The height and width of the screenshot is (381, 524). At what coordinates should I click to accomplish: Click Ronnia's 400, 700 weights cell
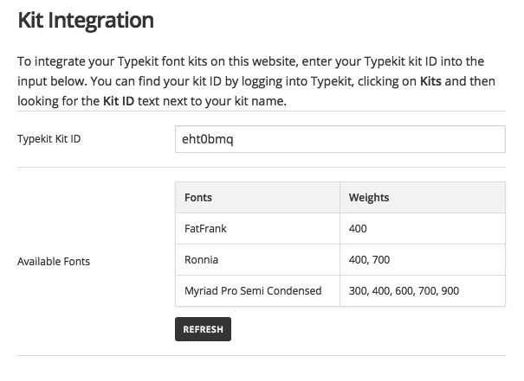[x=368, y=259]
